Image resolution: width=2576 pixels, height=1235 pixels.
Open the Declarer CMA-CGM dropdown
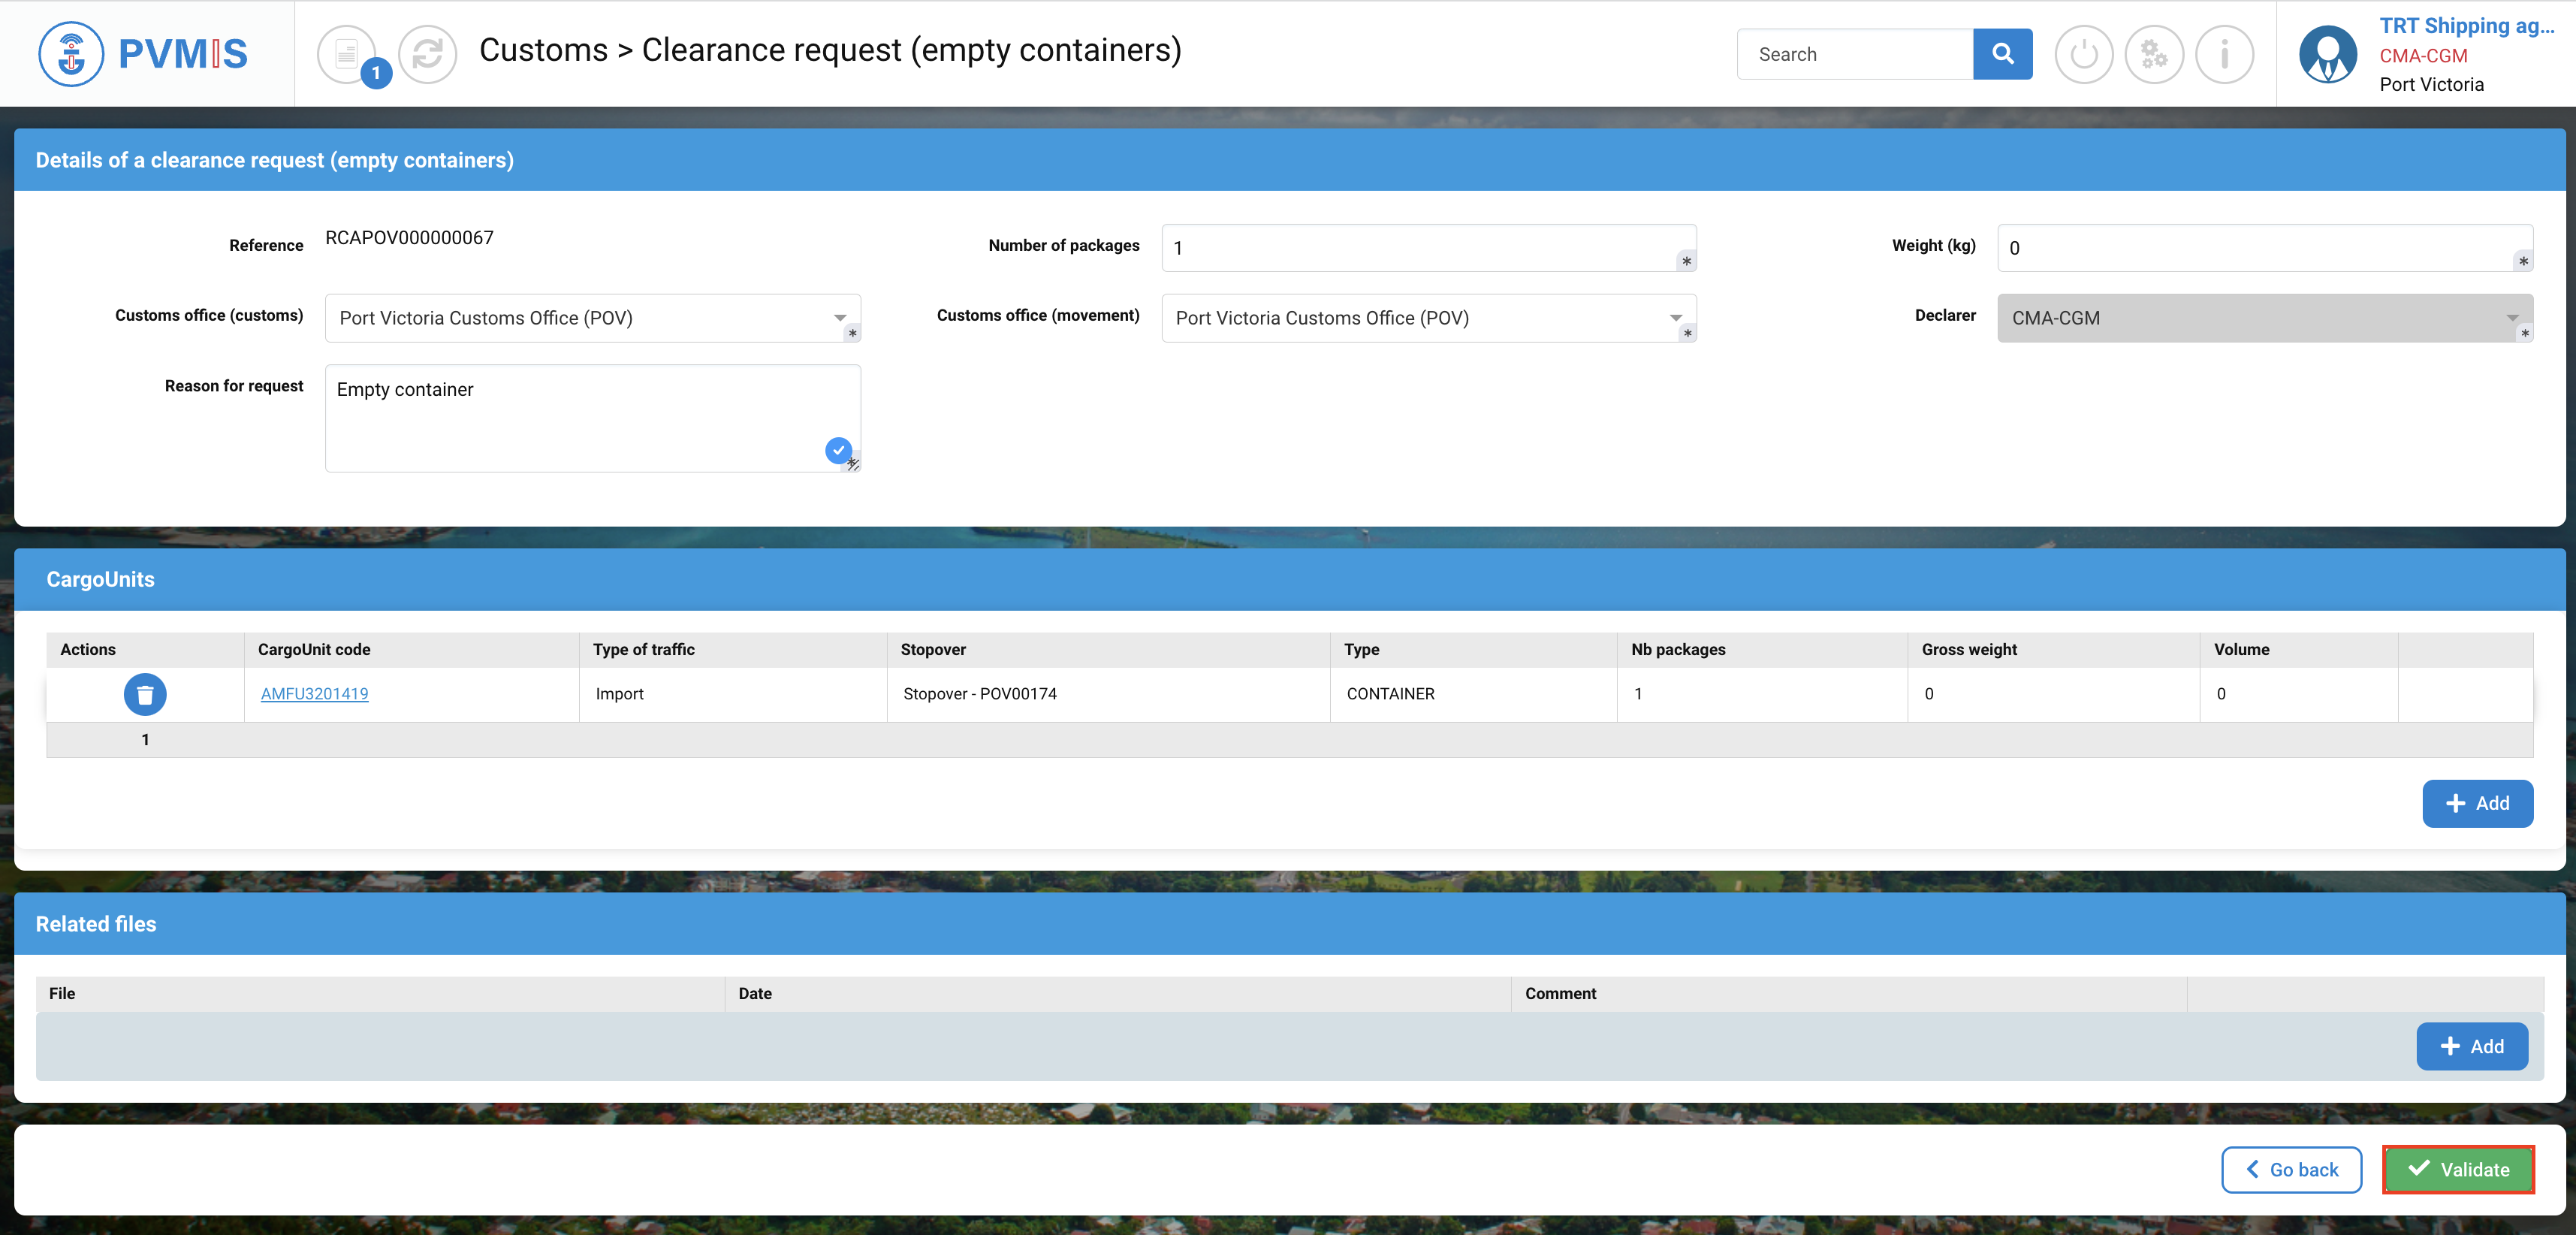pos(2511,318)
